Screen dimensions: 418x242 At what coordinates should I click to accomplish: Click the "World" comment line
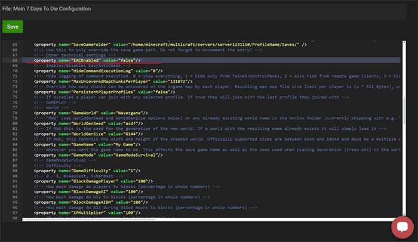51,108
